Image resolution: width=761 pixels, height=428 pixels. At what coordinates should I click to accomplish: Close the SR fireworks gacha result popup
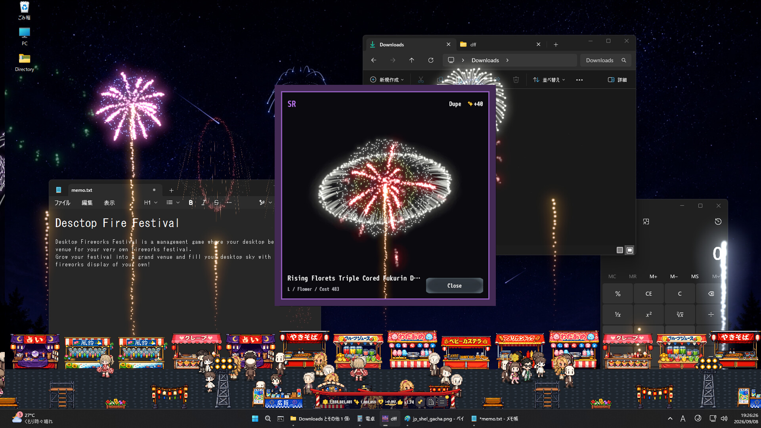(x=454, y=286)
